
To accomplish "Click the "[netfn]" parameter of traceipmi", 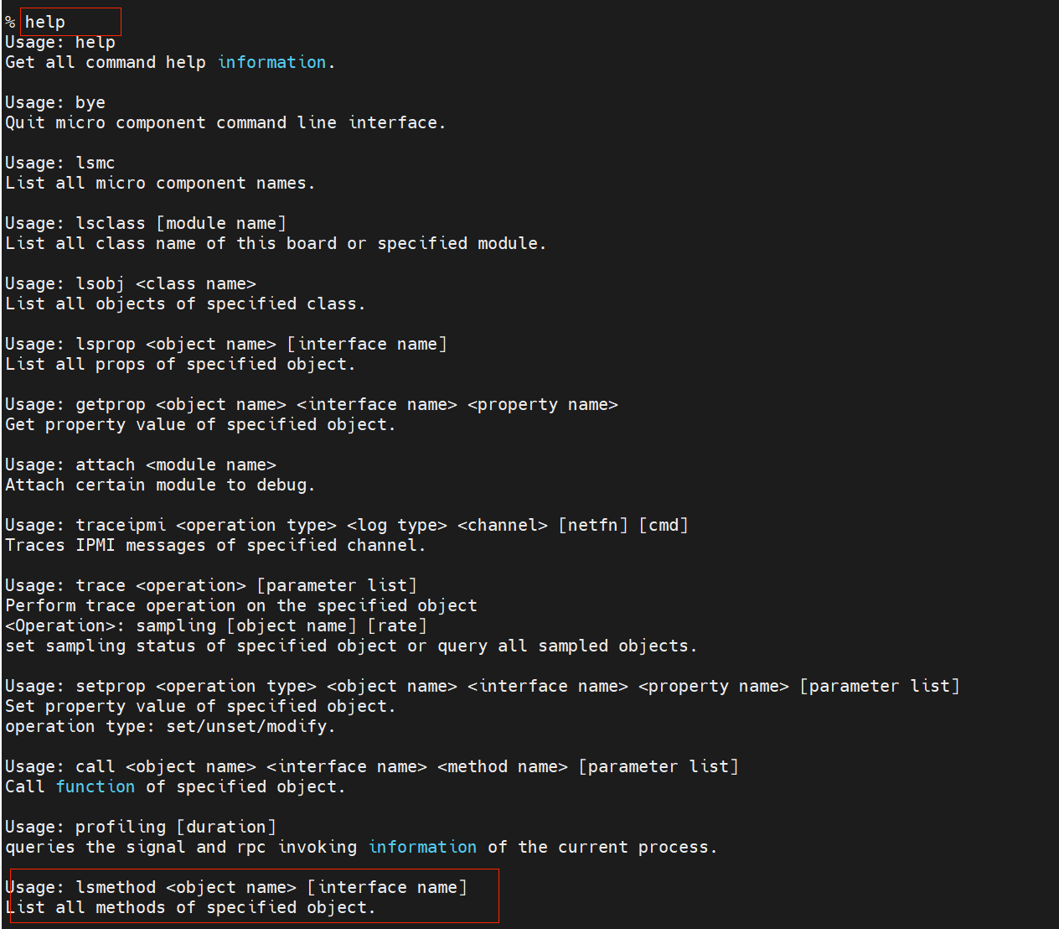I will point(593,526).
